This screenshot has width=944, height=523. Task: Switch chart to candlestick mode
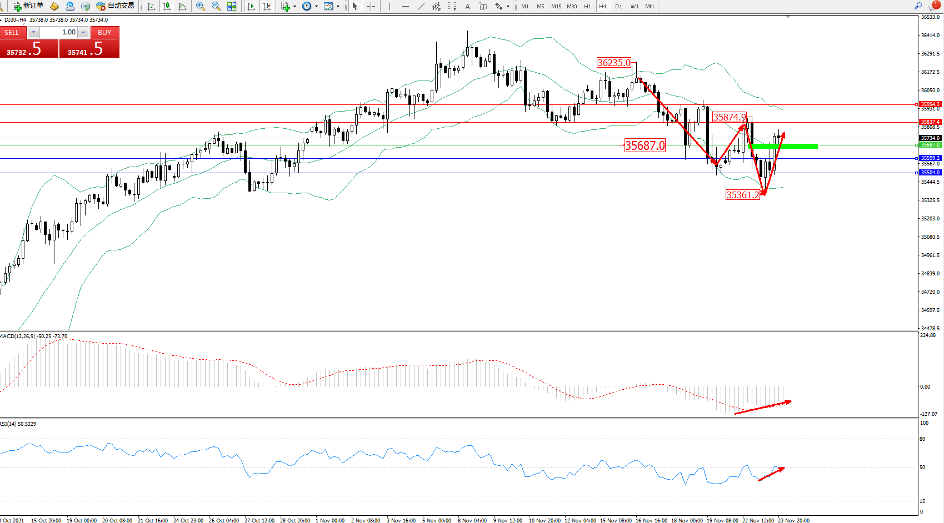167,6
